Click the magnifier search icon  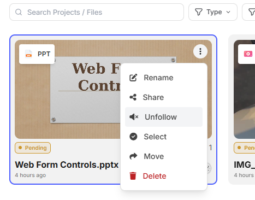pyautogui.click(x=19, y=12)
